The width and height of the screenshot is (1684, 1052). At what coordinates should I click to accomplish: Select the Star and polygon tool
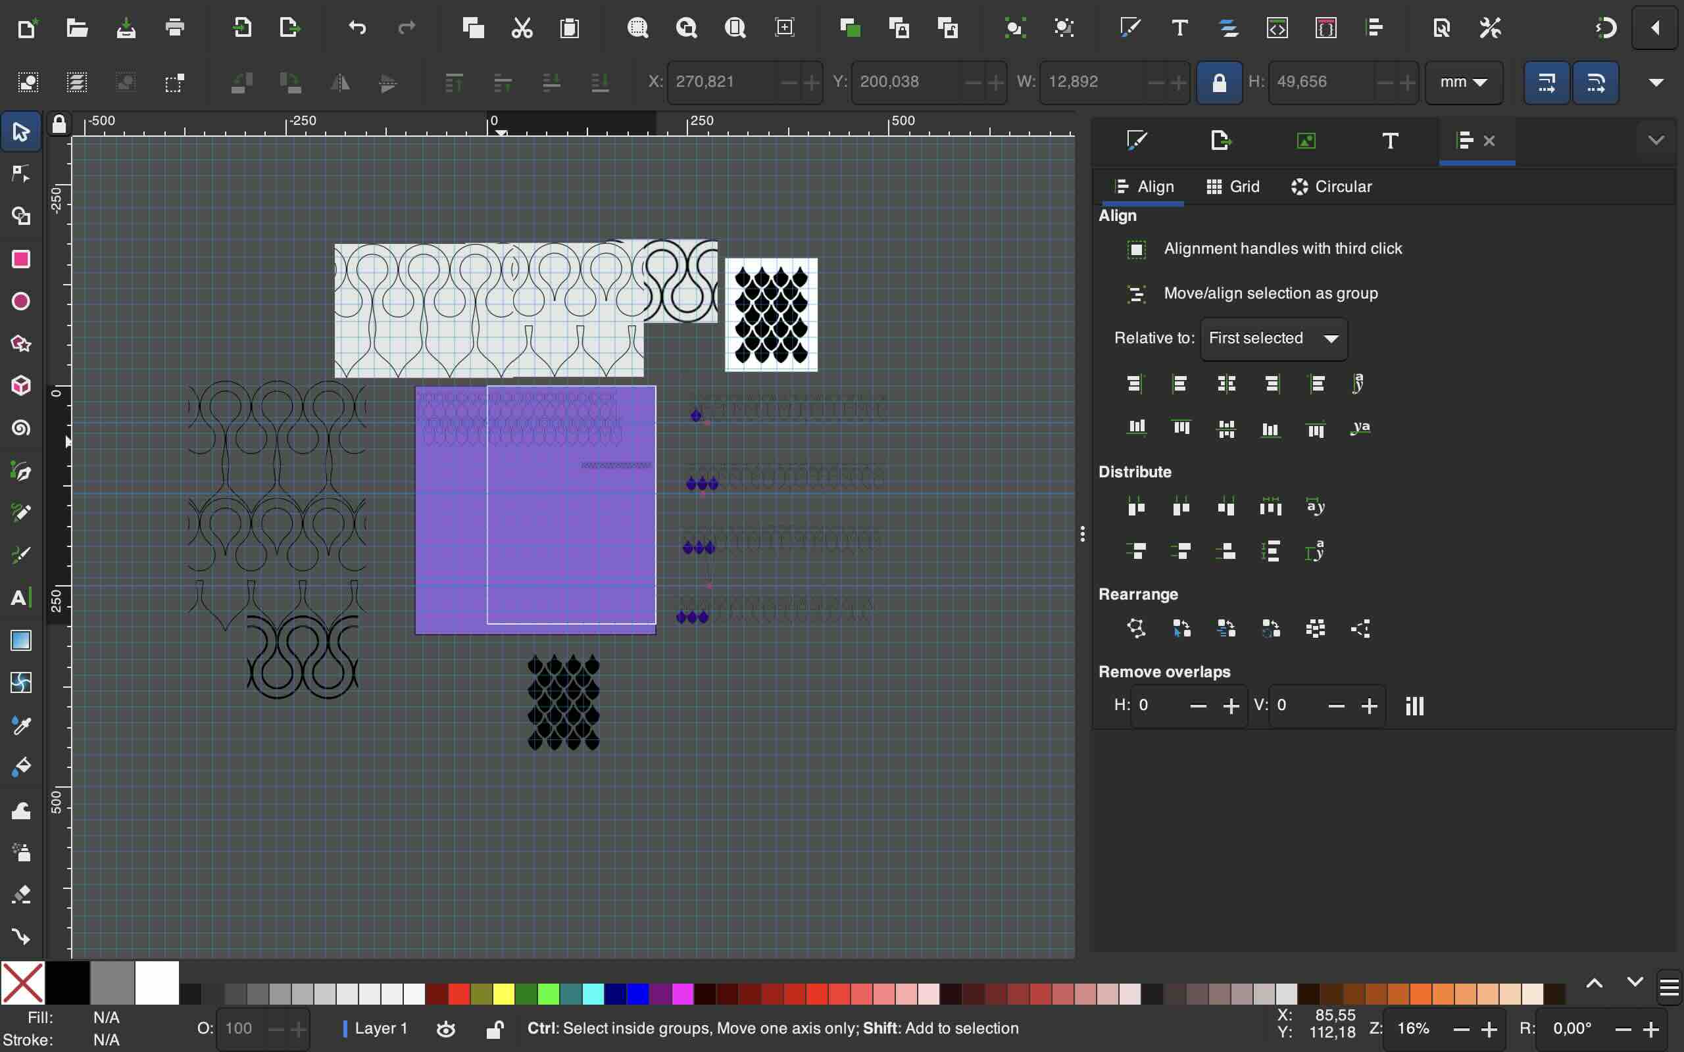(21, 344)
